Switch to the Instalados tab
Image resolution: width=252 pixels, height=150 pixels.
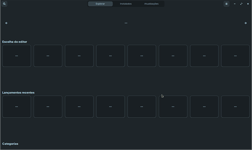tap(126, 4)
